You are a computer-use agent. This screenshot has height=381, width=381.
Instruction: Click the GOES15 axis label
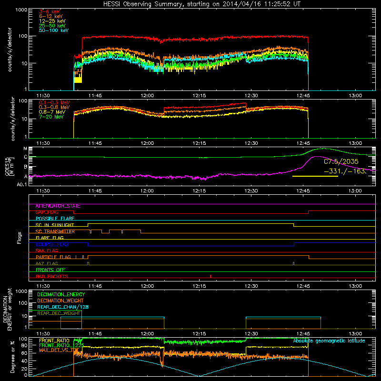click(x=10, y=167)
